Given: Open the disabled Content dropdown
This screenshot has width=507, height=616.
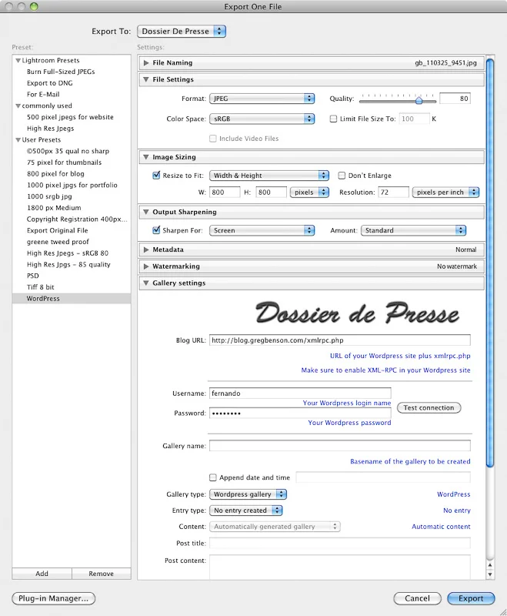Looking at the screenshot, I should pyautogui.click(x=275, y=527).
